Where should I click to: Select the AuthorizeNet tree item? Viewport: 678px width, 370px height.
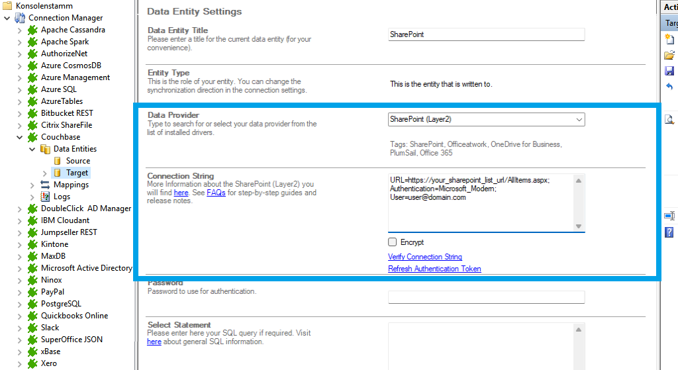click(64, 54)
